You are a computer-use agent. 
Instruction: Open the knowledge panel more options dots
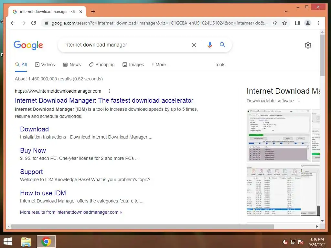click(299, 100)
